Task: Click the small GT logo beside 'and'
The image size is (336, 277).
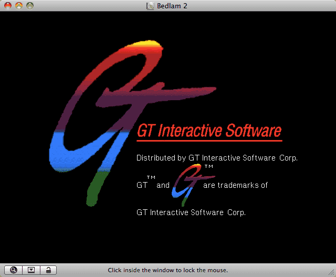Action: [x=193, y=185]
